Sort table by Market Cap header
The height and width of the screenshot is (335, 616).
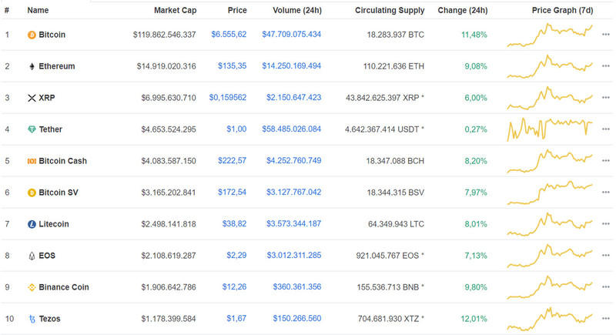pyautogui.click(x=175, y=10)
